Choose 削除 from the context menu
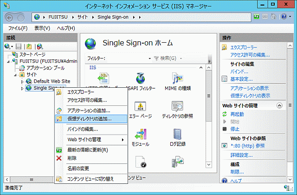Image resolution: width=297 pixels, height=195 pixels. (91, 158)
